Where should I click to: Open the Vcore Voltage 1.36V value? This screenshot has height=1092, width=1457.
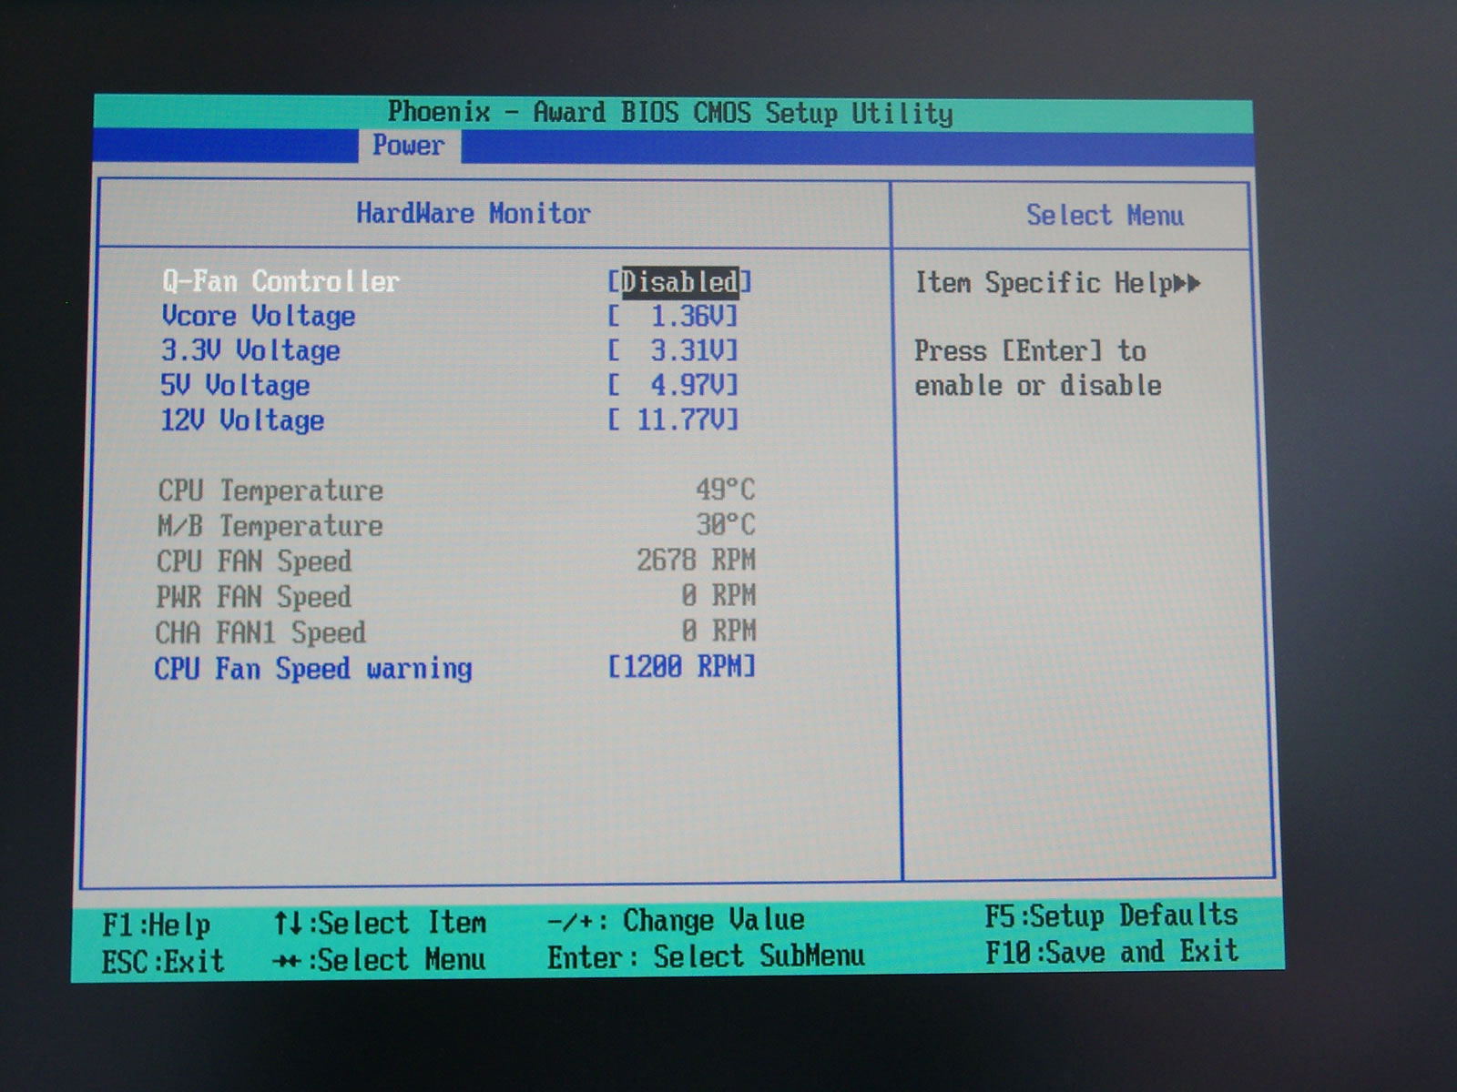(x=673, y=317)
